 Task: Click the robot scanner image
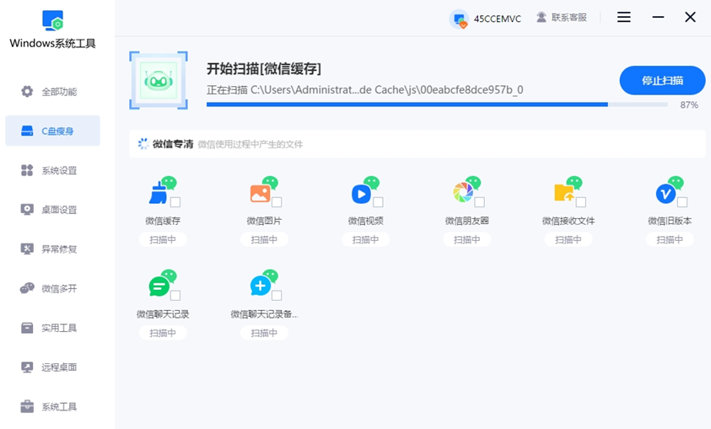coord(159,81)
